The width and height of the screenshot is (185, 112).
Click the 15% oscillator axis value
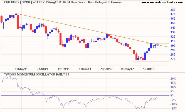[173, 83]
